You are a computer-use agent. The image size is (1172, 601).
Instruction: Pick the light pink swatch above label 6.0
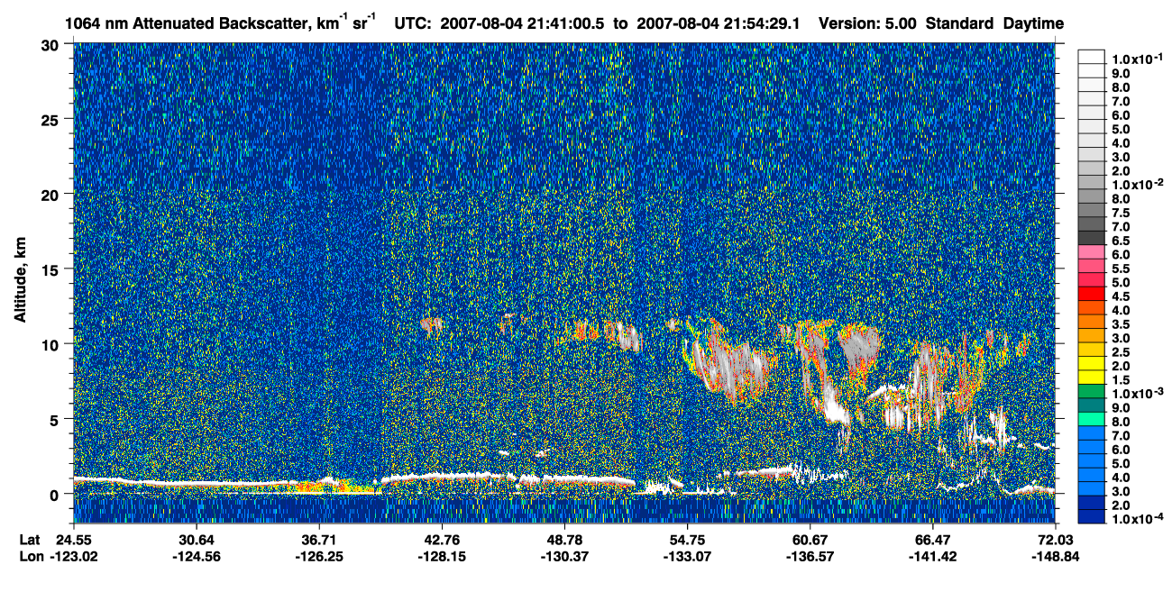(x=1091, y=251)
